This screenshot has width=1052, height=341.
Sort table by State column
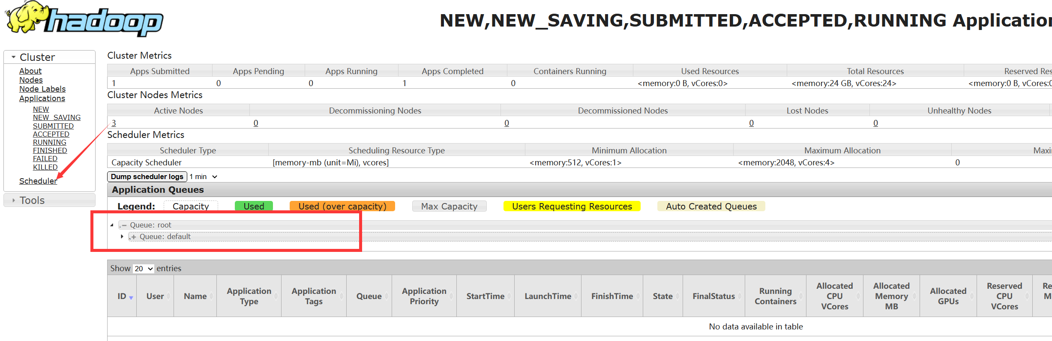(663, 296)
